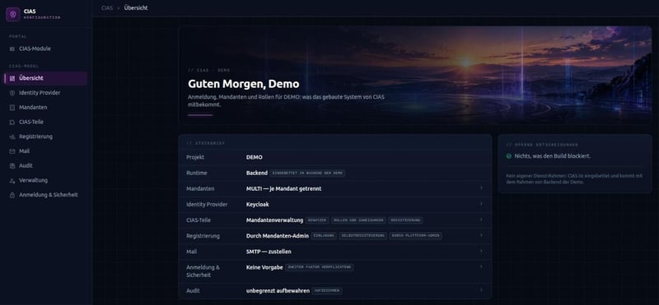Viewport: 659px width, 305px height.
Task: Click the CIAS-Module list icon
Action: 12,49
